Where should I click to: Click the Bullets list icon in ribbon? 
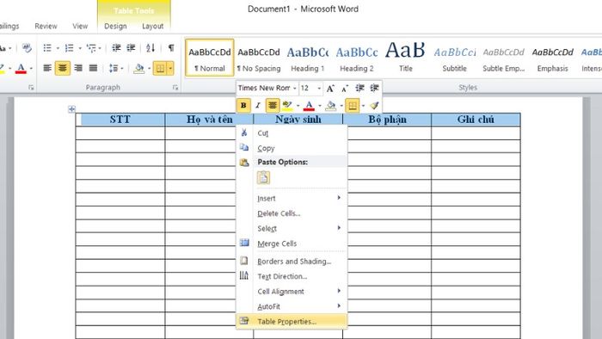[47, 48]
